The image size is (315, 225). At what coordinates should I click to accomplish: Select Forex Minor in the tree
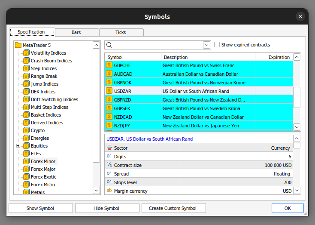pos(43,161)
